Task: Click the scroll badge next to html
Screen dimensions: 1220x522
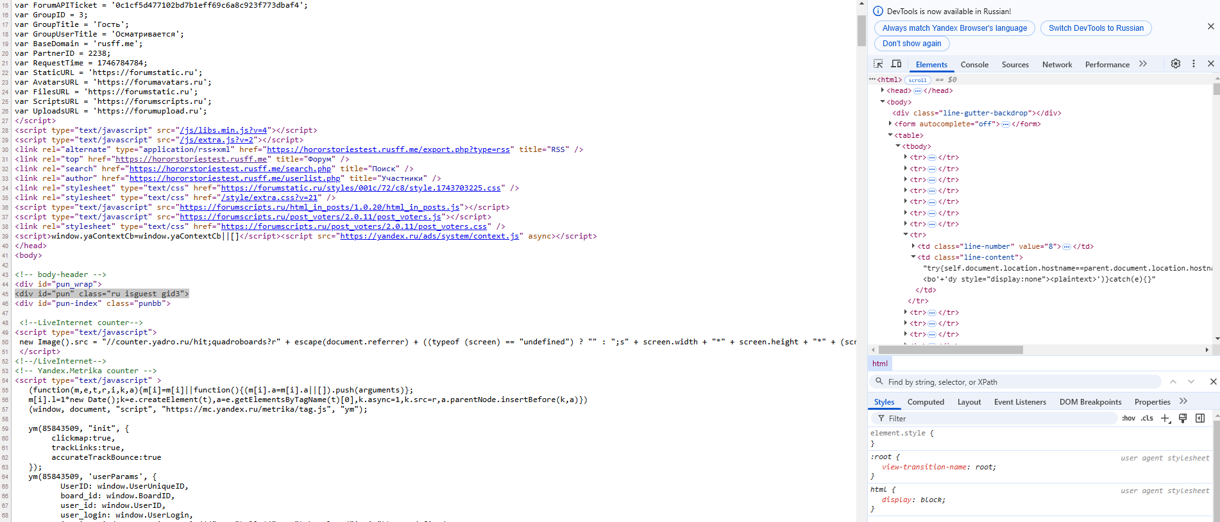Action: pyautogui.click(x=917, y=80)
